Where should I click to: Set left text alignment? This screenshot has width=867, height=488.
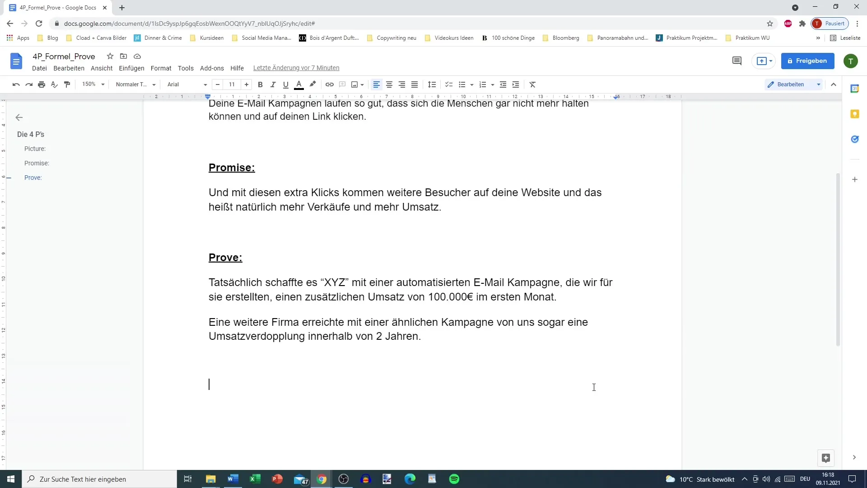(377, 84)
